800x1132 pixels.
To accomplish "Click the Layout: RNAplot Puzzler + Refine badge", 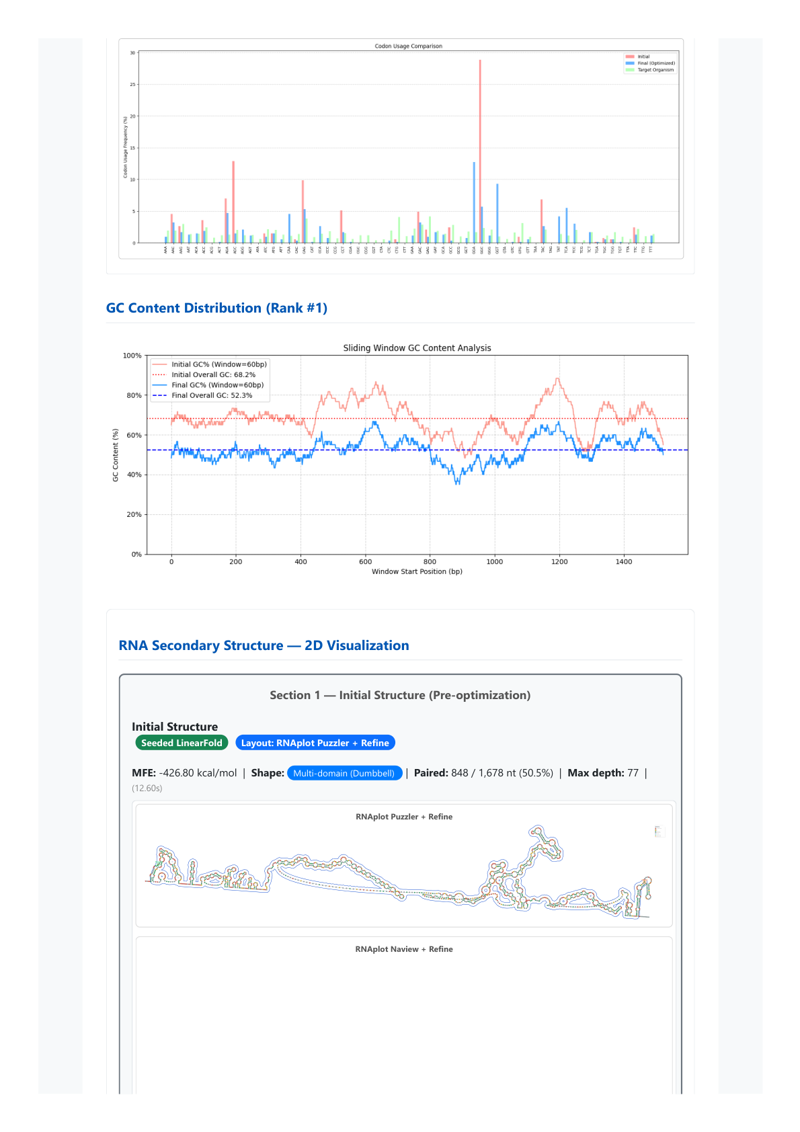I will [315, 743].
